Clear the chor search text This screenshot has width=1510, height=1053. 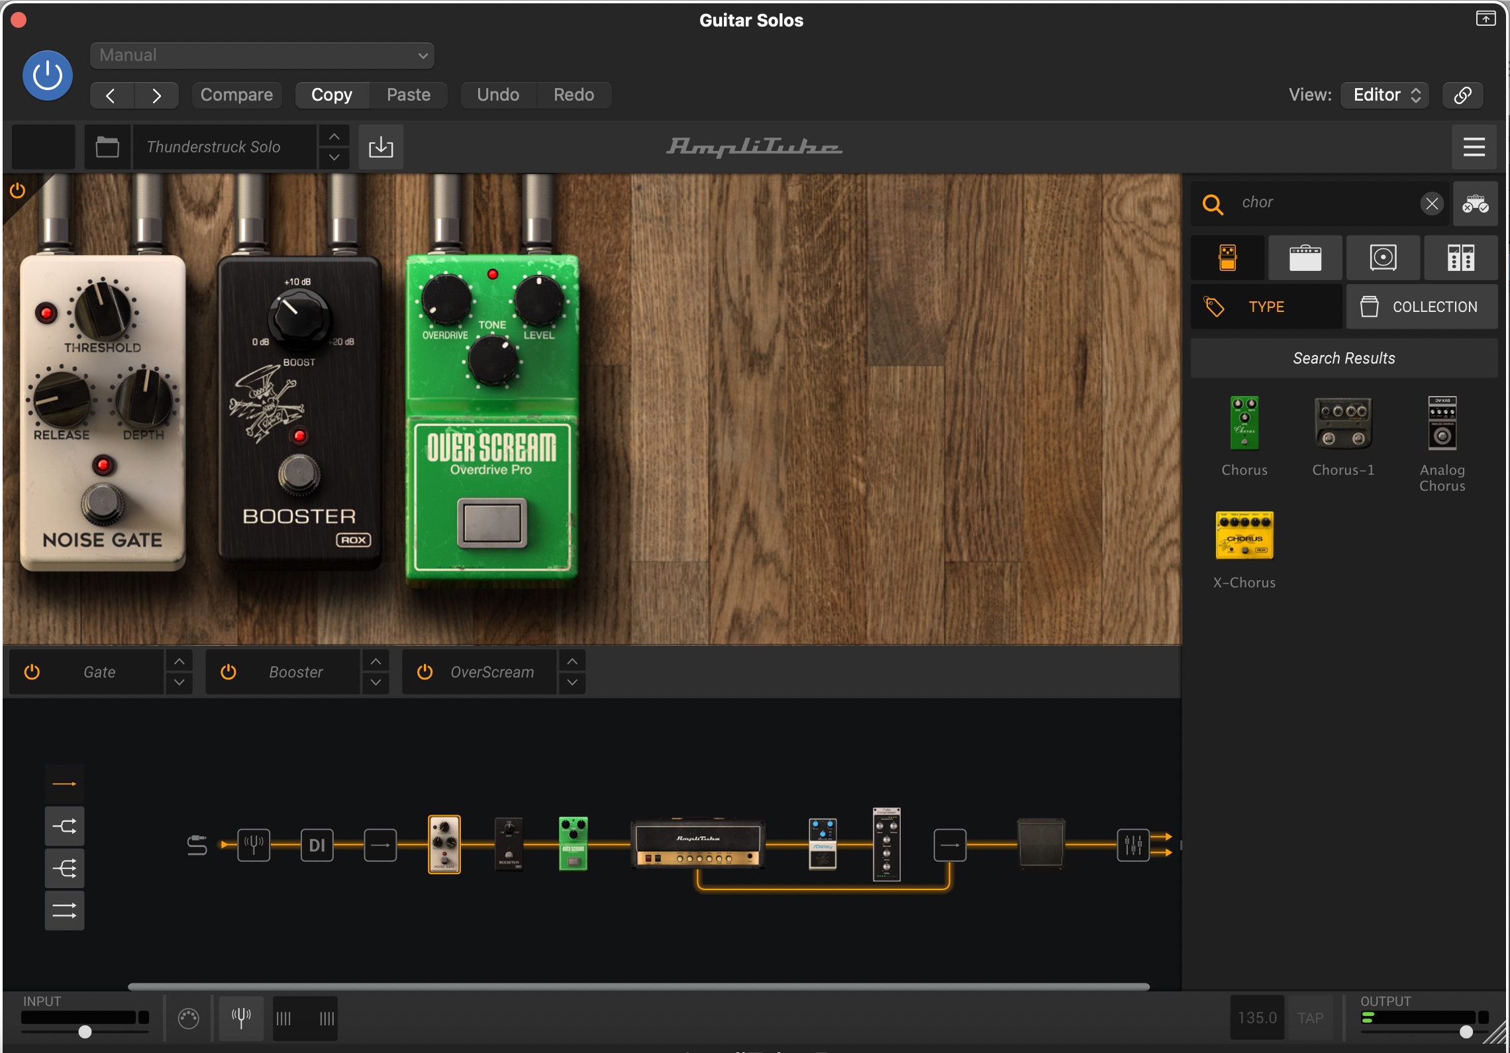1432,203
